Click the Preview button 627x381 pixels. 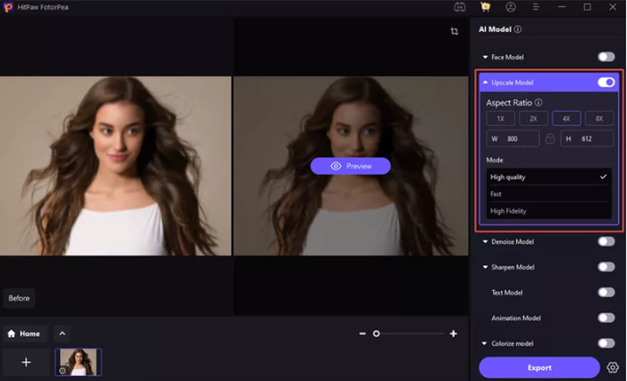(x=350, y=166)
